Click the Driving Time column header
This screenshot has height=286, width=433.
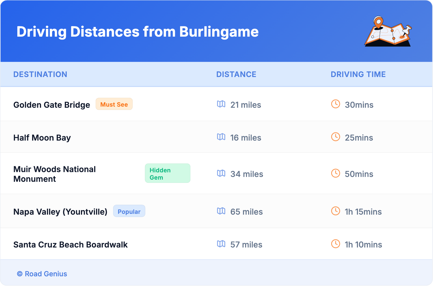click(358, 74)
